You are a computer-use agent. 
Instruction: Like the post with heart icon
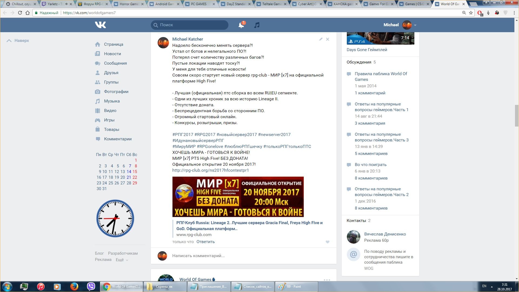tap(327, 242)
